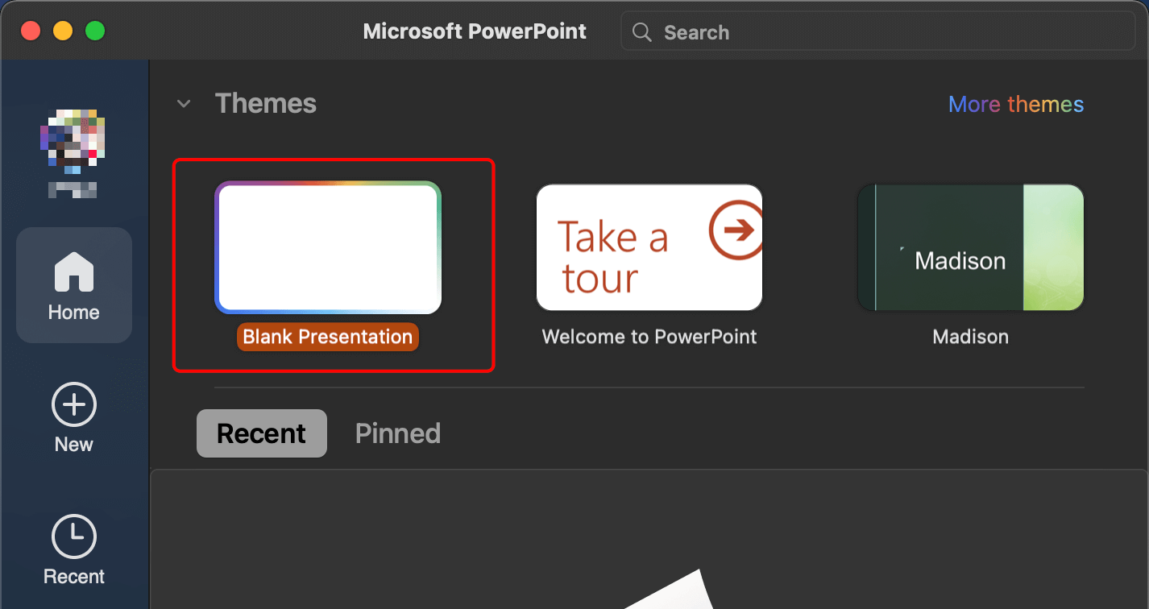Image resolution: width=1149 pixels, height=609 pixels.
Task: Close the PowerPoint window with red button
Action: [31, 31]
